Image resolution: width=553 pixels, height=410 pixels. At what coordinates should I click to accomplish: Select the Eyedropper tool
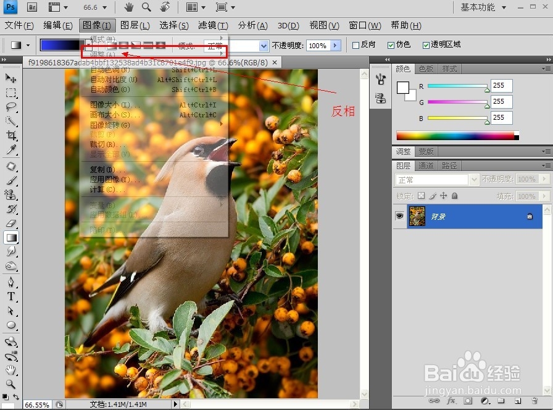point(11,150)
